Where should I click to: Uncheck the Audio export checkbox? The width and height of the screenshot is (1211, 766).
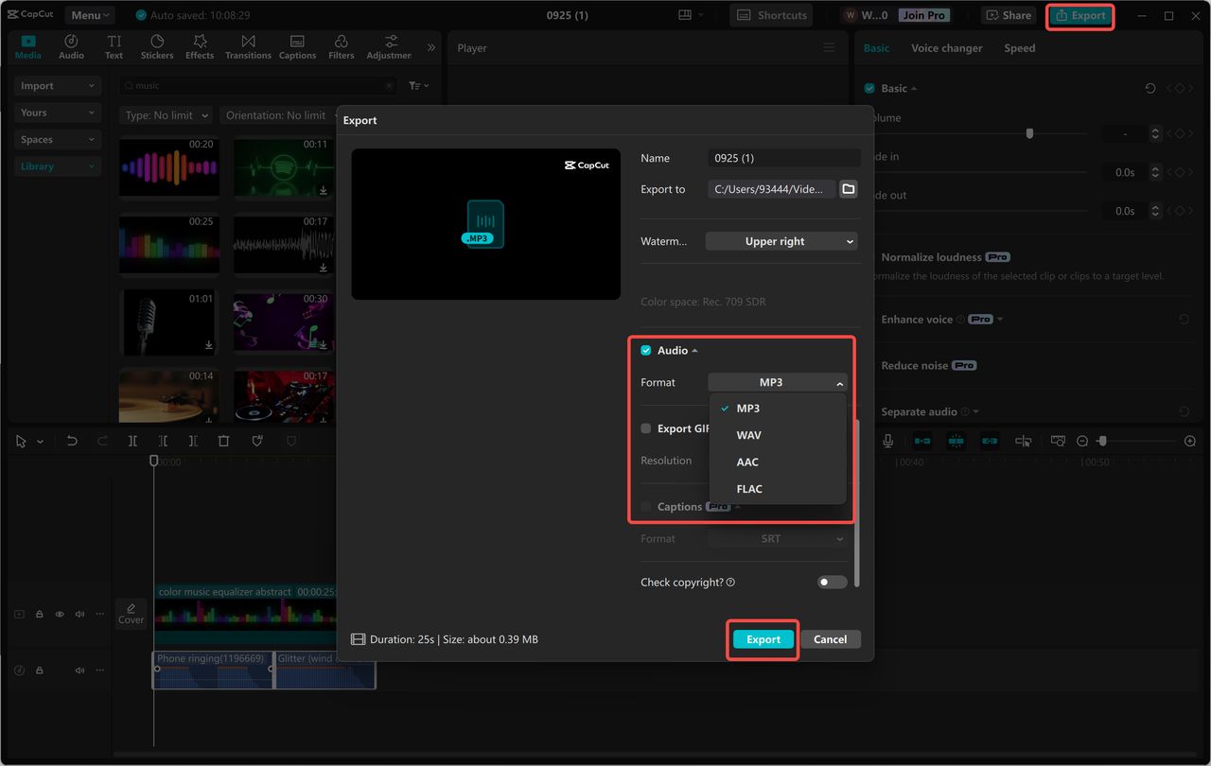coord(645,350)
